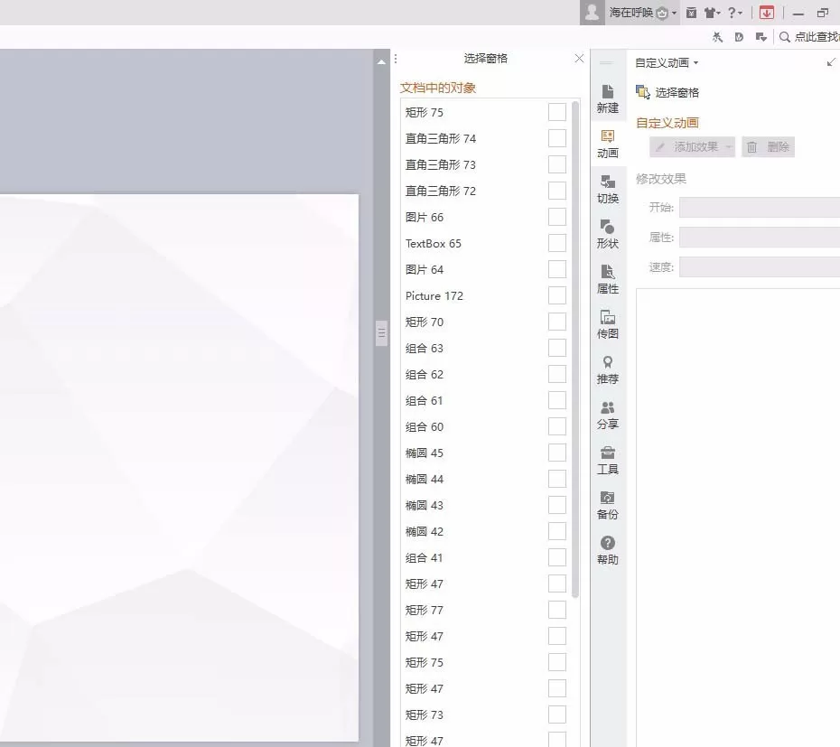840x747 pixels.
Task: Toggle visibility checkbox for 矩形 70
Action: (557, 322)
